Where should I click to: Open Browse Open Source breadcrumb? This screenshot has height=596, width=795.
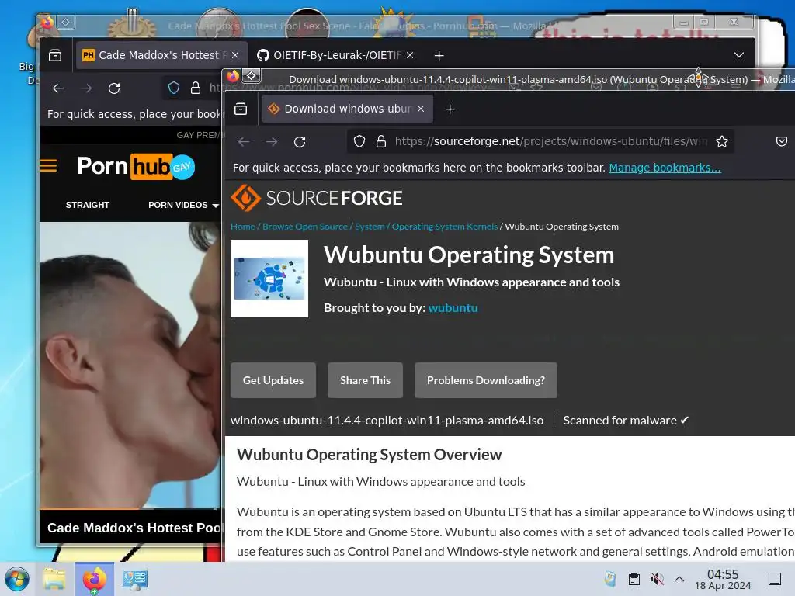pyautogui.click(x=305, y=227)
